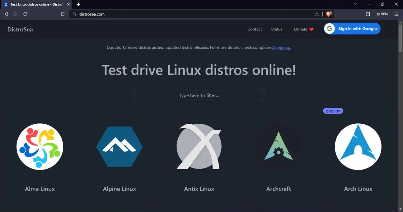Toggle the browser sidebar panel icon
The image size is (403, 212).
368,14
